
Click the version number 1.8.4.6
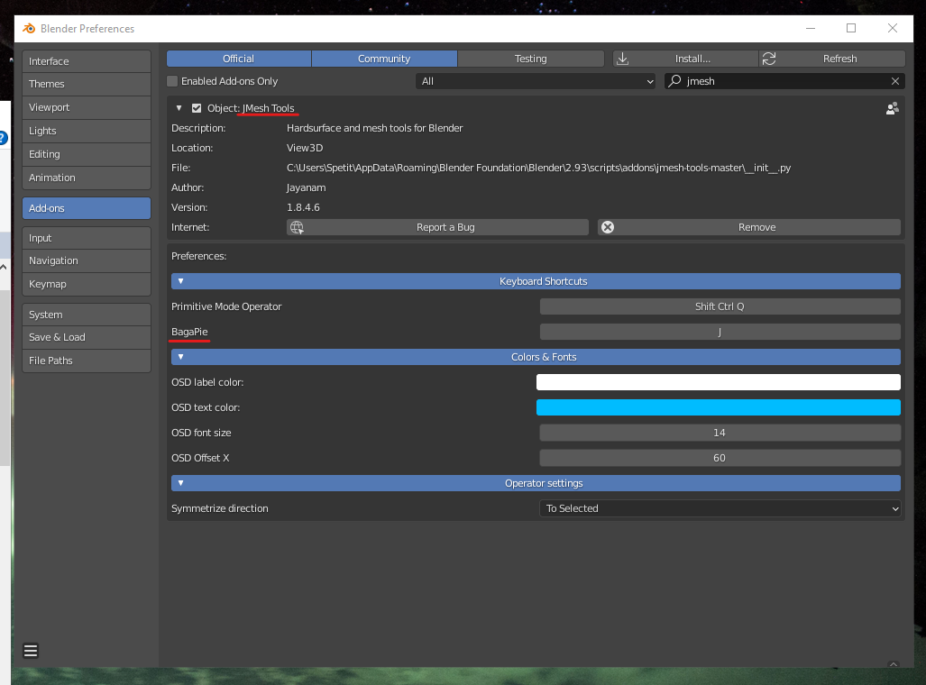pos(303,207)
